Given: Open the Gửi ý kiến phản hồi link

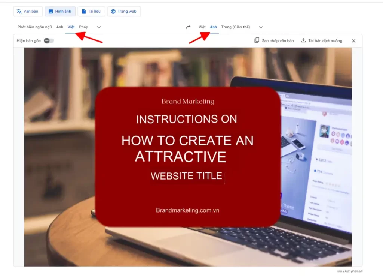Looking at the screenshot, I should (350, 271).
